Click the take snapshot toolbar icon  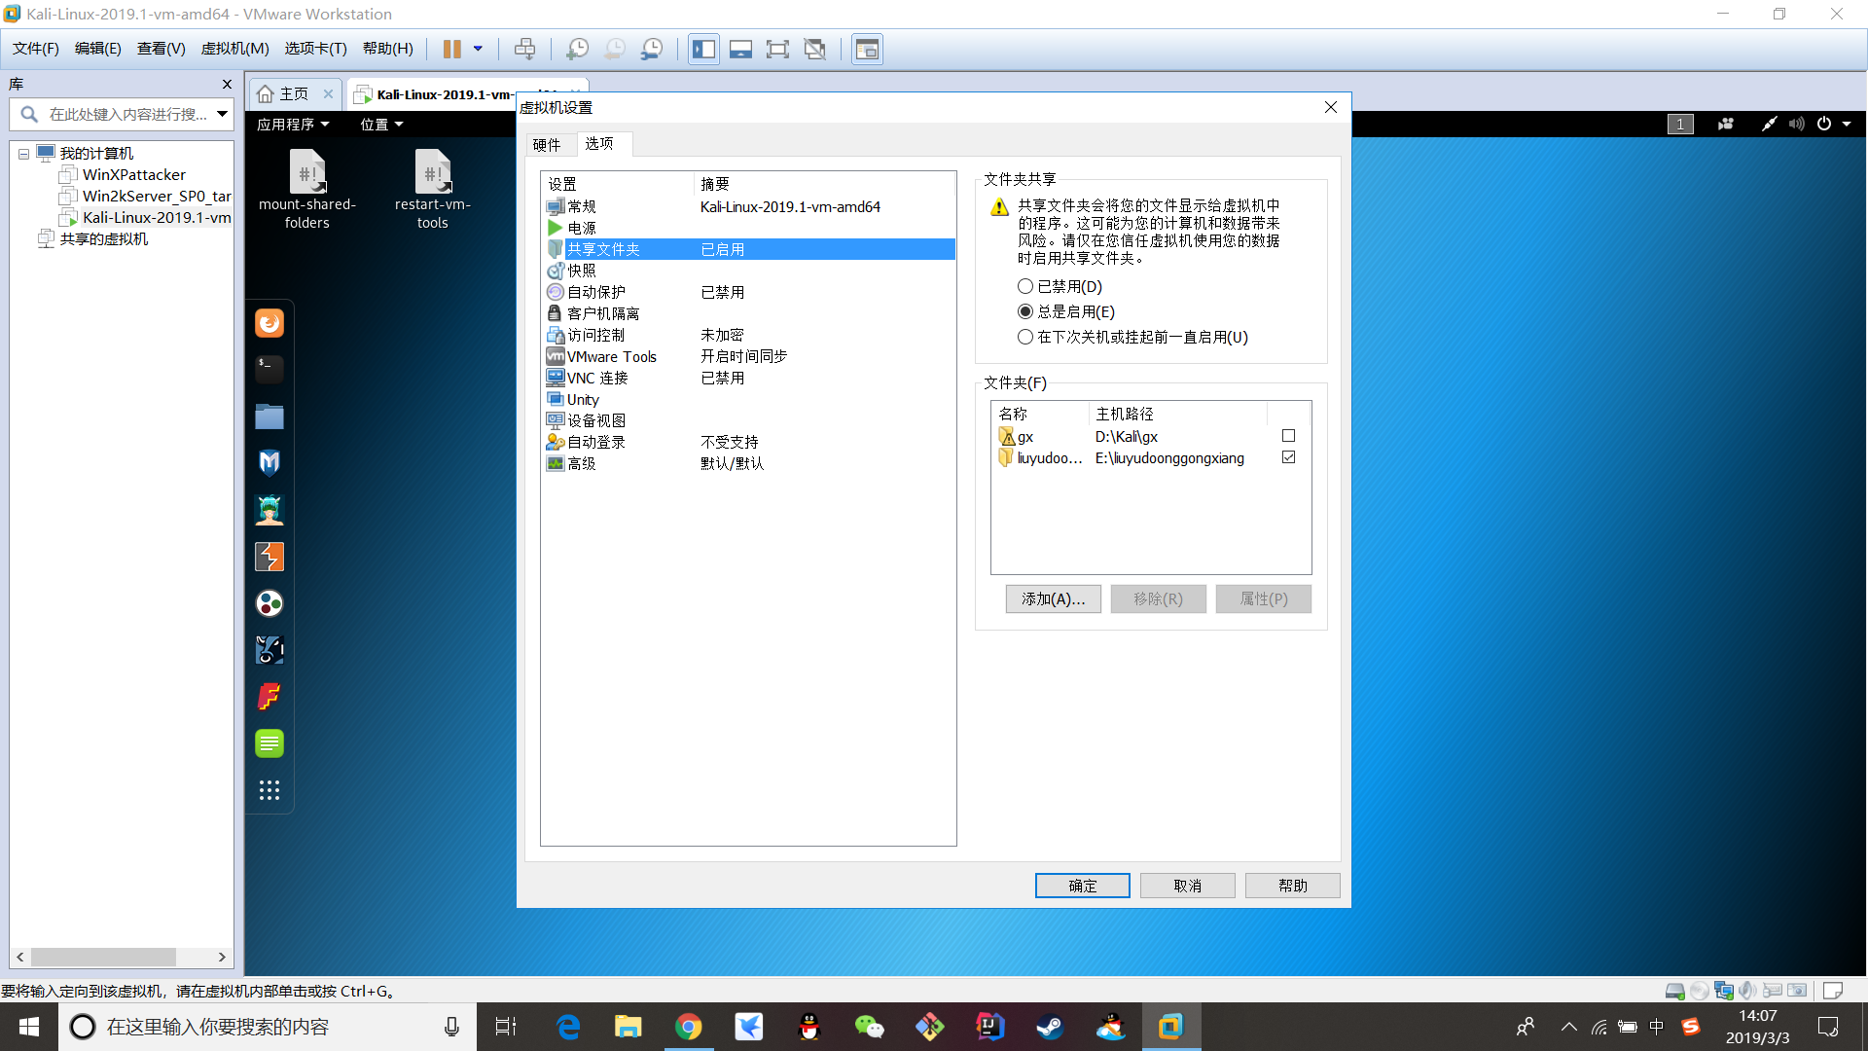pos(577,49)
